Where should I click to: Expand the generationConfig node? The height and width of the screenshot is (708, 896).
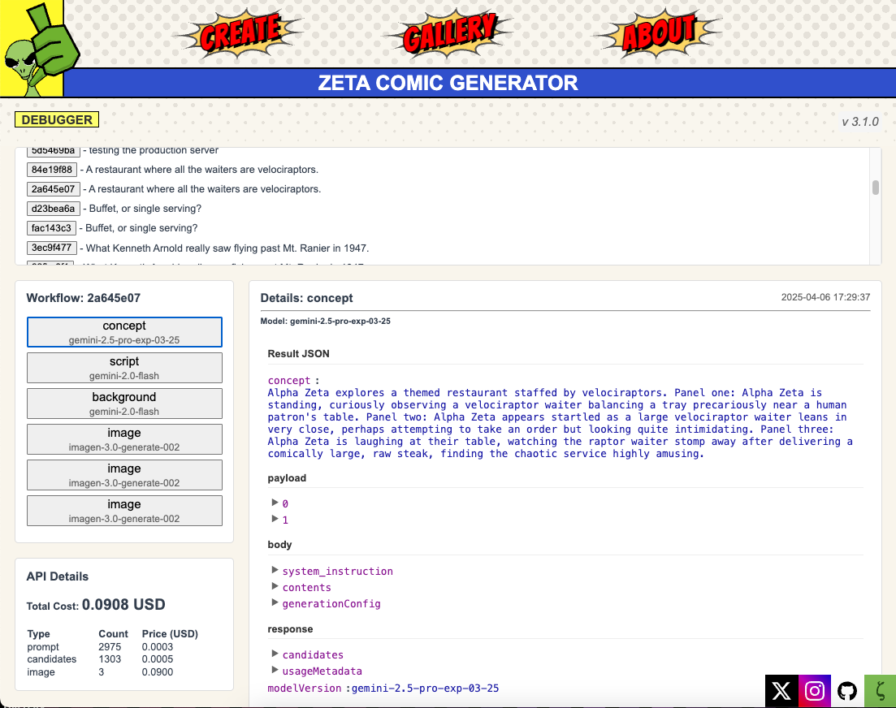275,603
